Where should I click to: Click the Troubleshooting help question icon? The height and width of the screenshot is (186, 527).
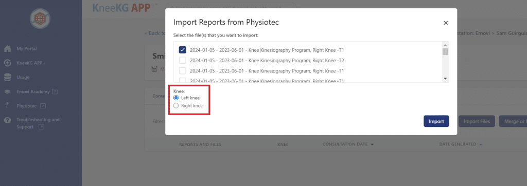[7, 120]
